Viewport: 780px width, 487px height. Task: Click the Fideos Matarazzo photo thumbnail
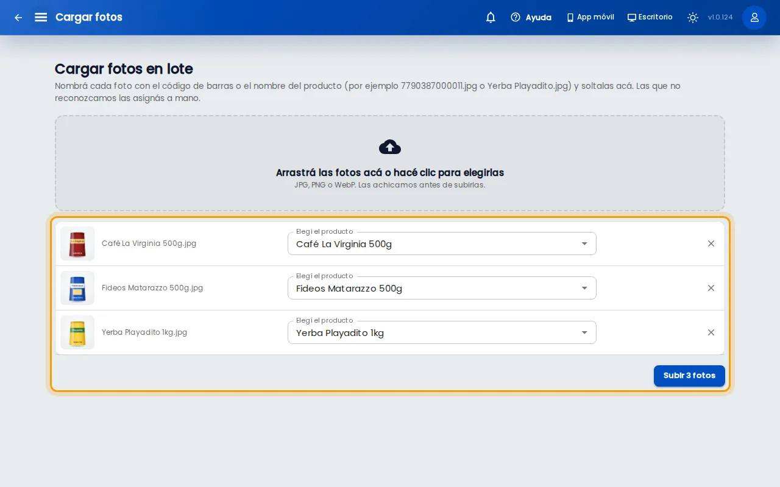(77, 288)
